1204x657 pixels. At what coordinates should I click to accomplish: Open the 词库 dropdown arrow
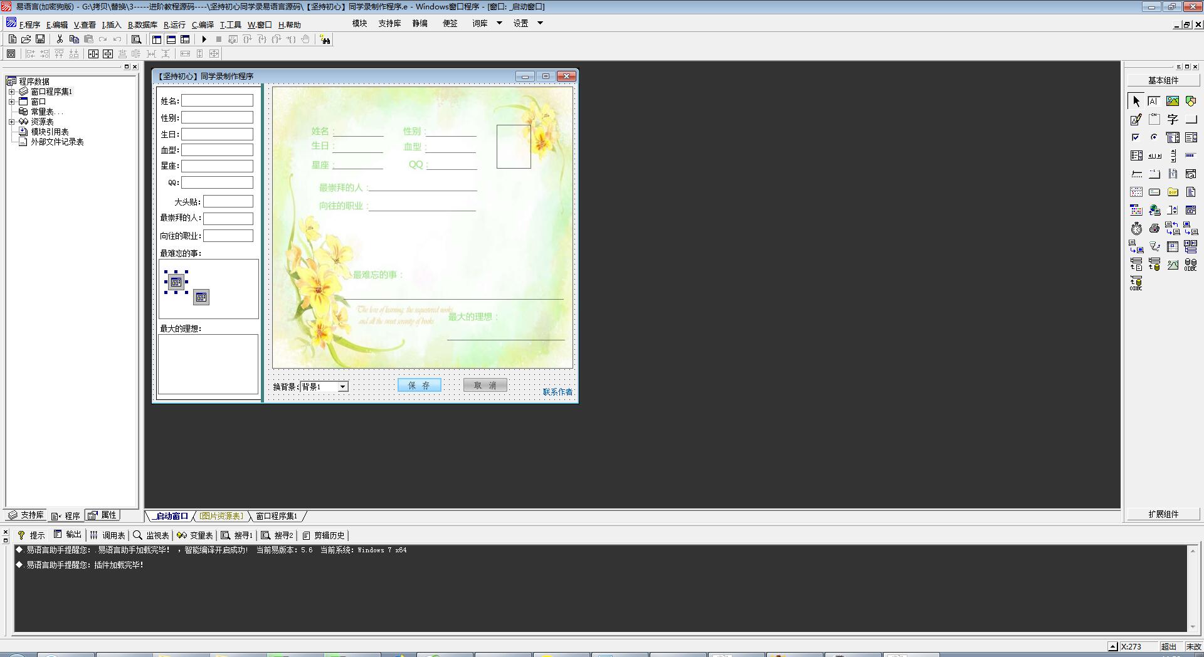pyautogui.click(x=499, y=23)
